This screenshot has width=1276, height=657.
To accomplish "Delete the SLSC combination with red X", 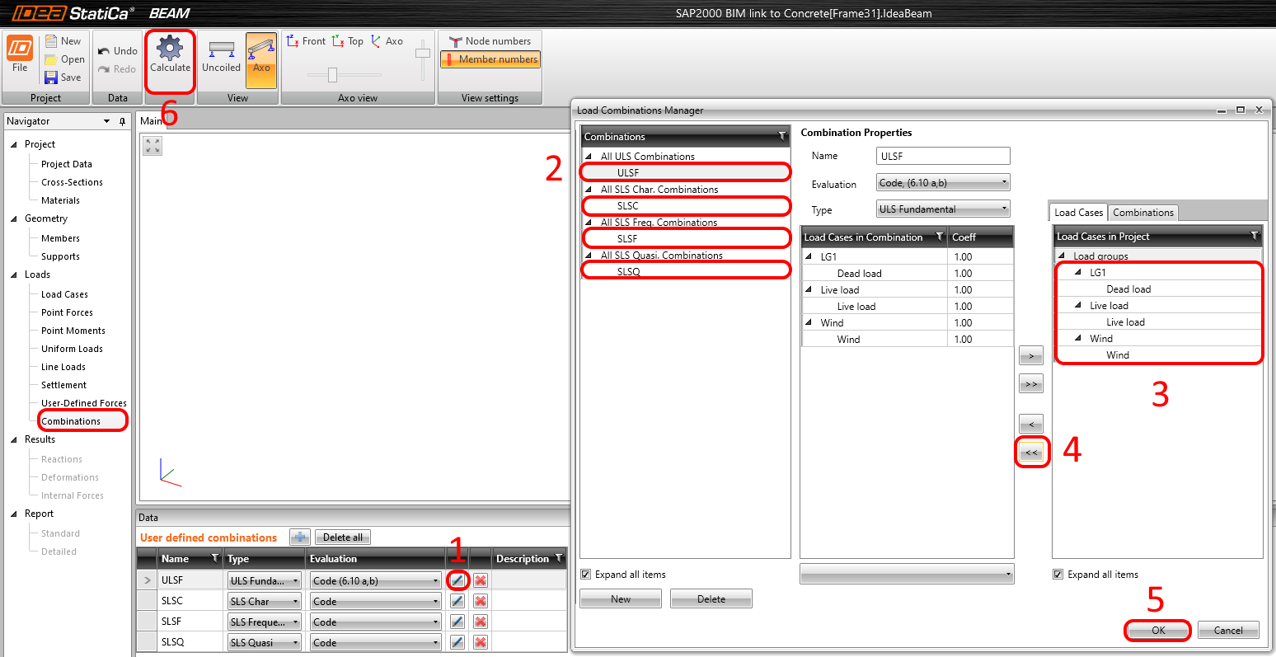I will [x=481, y=601].
